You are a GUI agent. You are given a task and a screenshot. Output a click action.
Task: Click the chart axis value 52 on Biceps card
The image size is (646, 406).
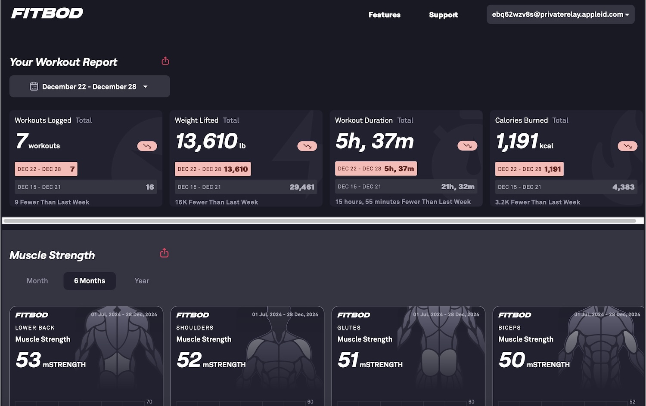[632, 402]
